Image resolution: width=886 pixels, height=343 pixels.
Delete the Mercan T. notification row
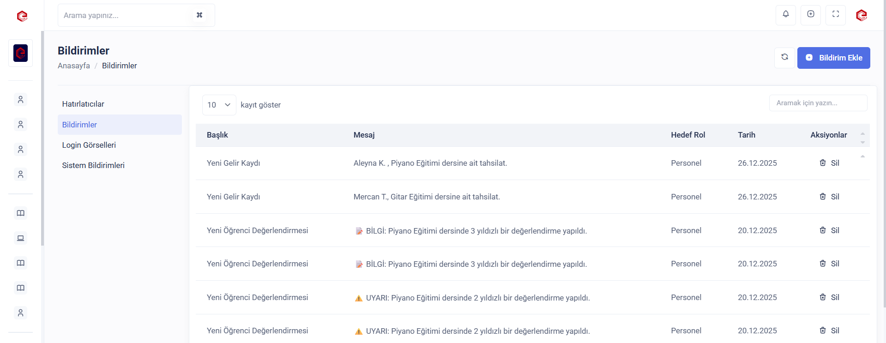pyautogui.click(x=829, y=197)
